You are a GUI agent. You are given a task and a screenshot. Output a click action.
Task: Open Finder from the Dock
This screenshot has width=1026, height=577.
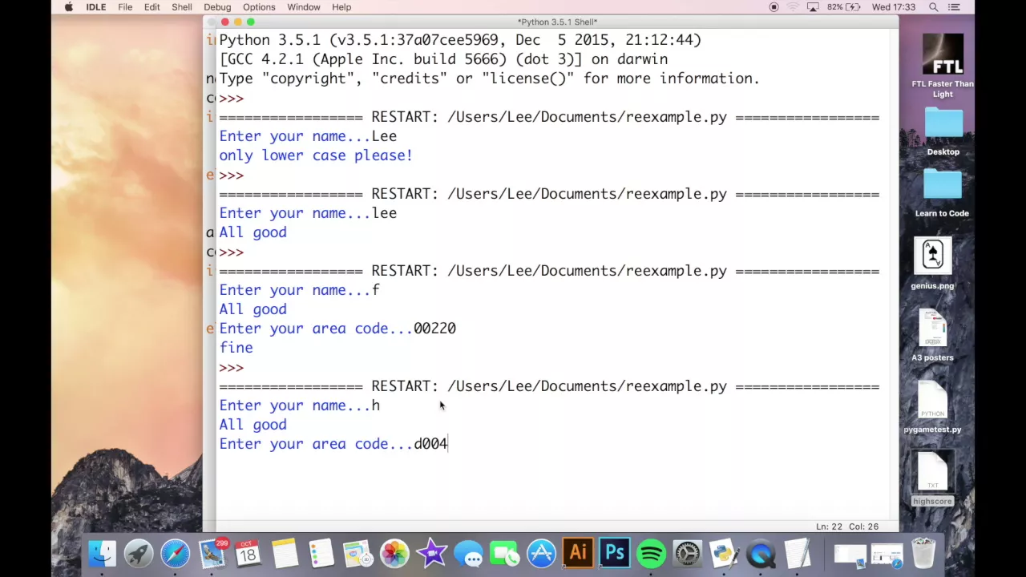tap(102, 554)
